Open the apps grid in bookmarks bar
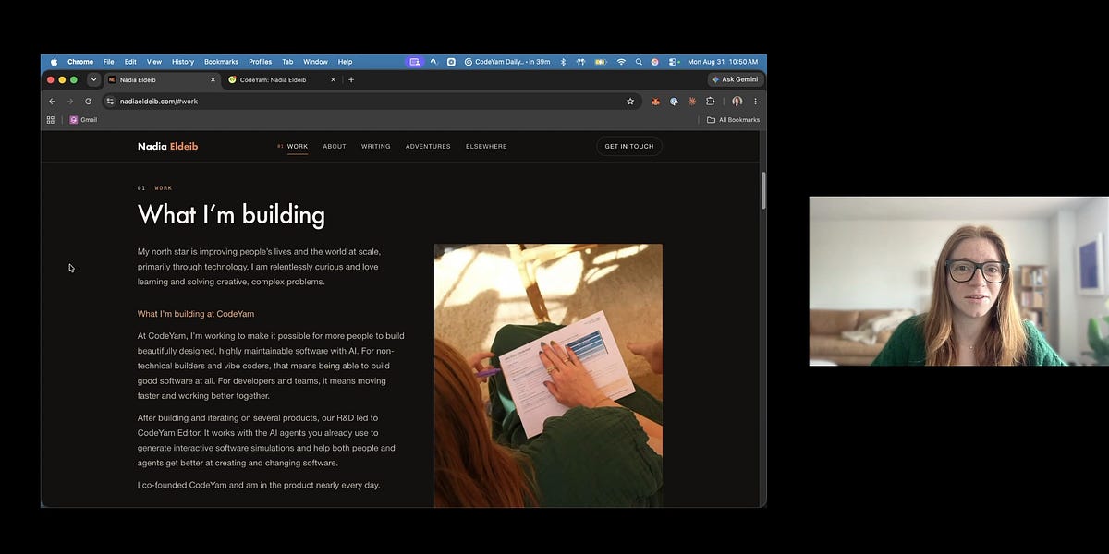 [x=51, y=120]
